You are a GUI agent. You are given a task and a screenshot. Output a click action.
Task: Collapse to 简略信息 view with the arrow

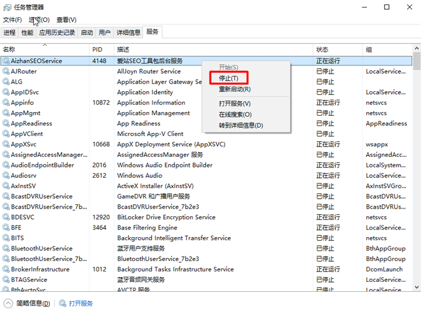(x=8, y=303)
